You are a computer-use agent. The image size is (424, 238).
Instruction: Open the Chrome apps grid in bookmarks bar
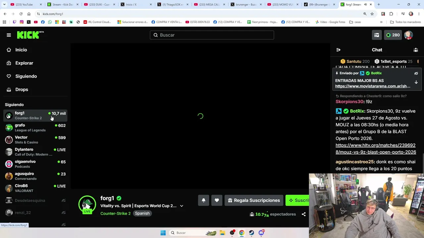pos(4,22)
